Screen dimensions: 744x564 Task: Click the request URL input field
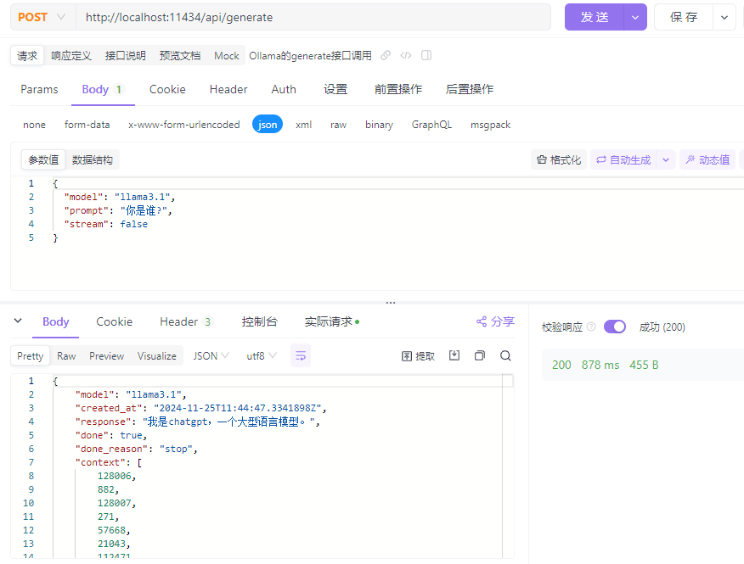point(314,17)
